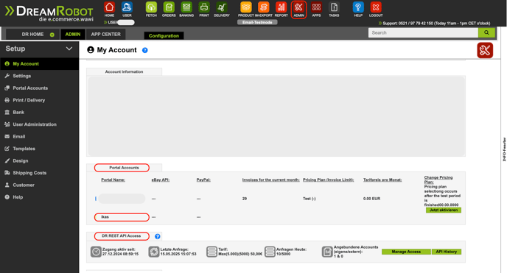
Task: Open Design in the sidebar
Action: pos(40,160)
